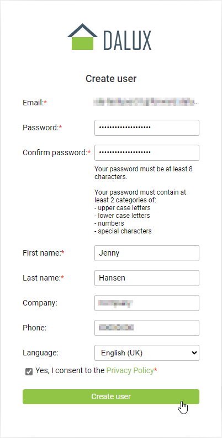The width and height of the screenshot is (222, 438).
Task: Click the password requirements hint text
Action: tap(144, 200)
